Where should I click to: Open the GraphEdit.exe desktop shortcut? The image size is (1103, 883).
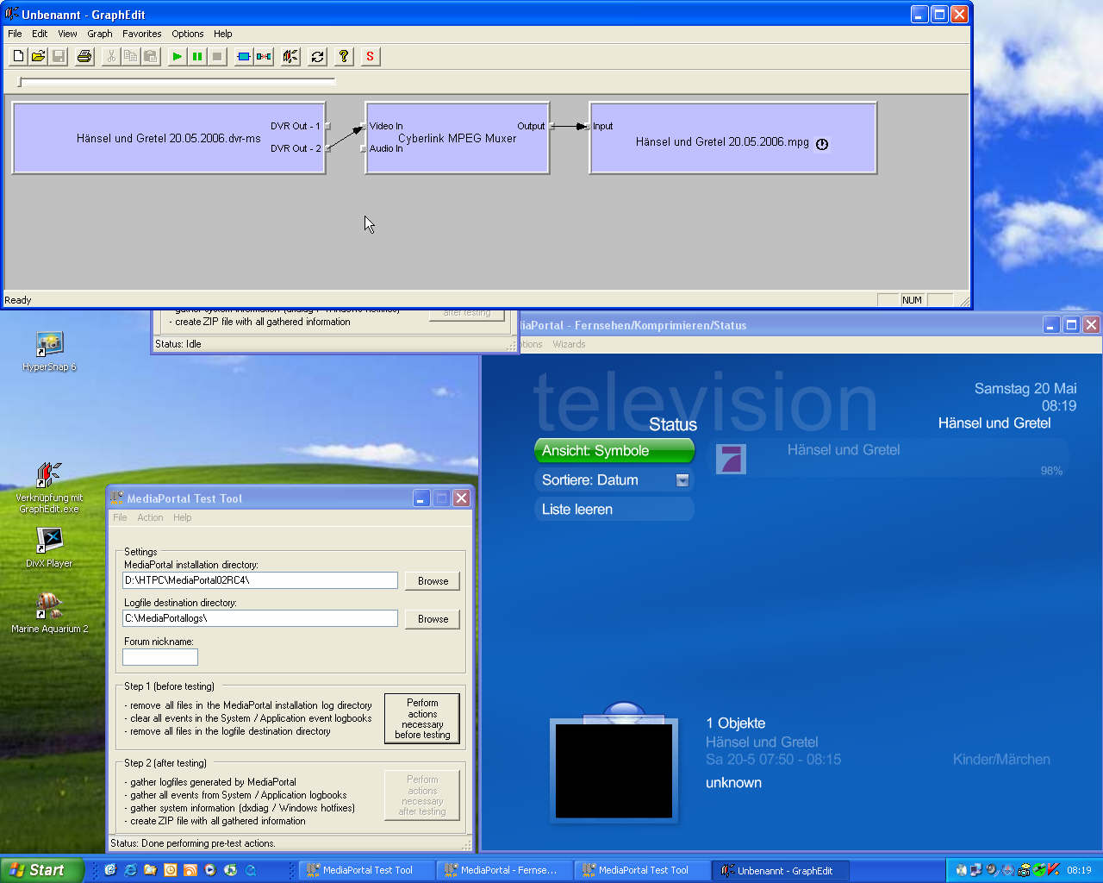[x=49, y=488]
